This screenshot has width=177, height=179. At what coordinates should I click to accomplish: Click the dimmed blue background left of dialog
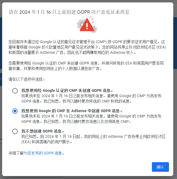1,43
